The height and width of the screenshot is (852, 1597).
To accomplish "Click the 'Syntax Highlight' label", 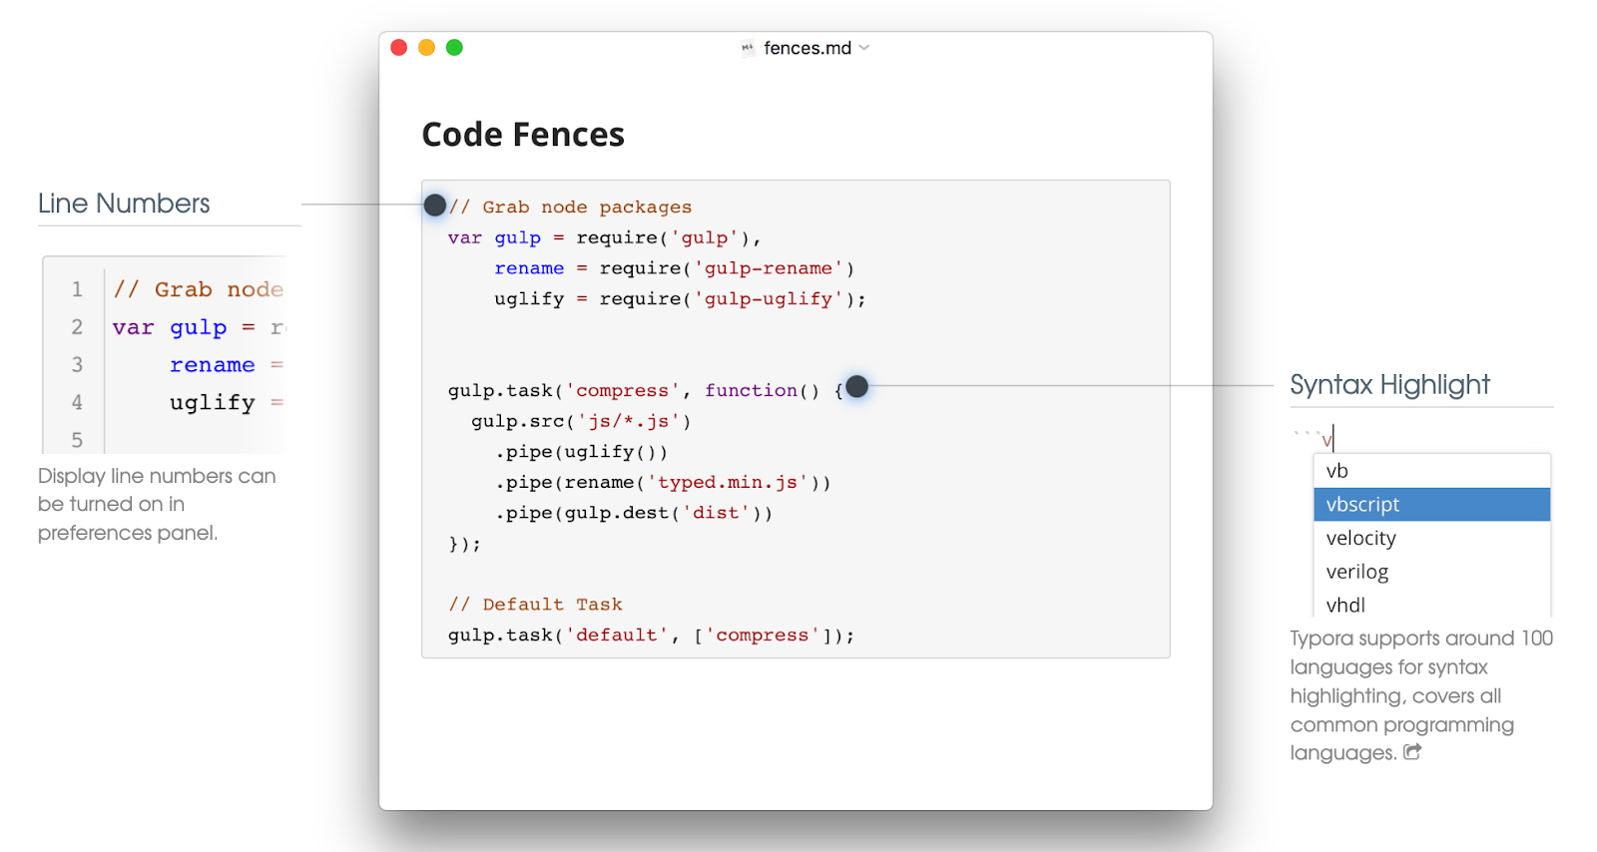I will 1390,384.
